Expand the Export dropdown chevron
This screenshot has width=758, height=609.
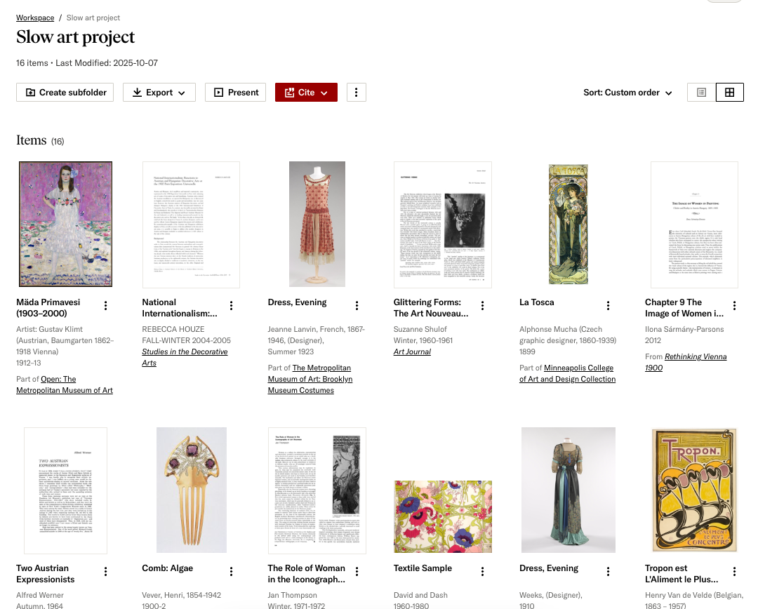[x=180, y=92]
